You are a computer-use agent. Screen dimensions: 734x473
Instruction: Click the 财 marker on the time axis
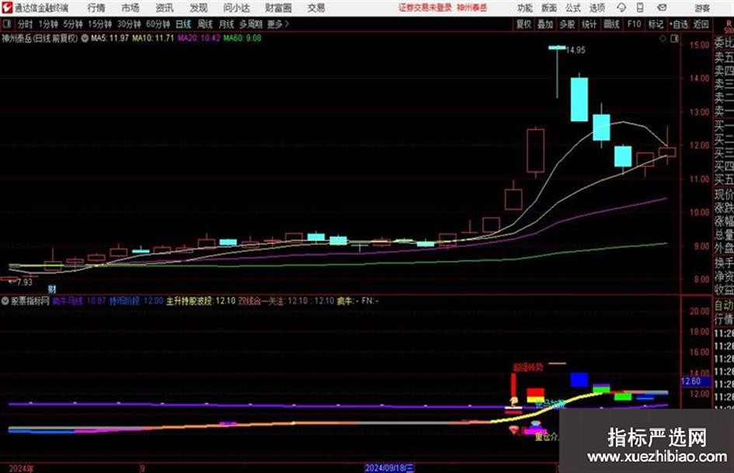click(52, 289)
